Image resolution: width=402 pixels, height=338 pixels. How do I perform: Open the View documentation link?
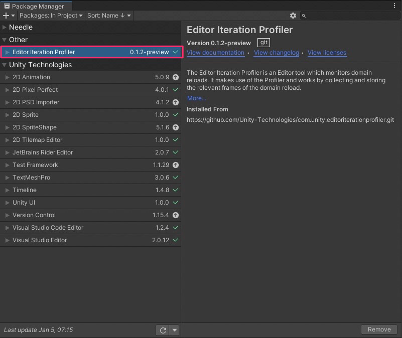215,53
